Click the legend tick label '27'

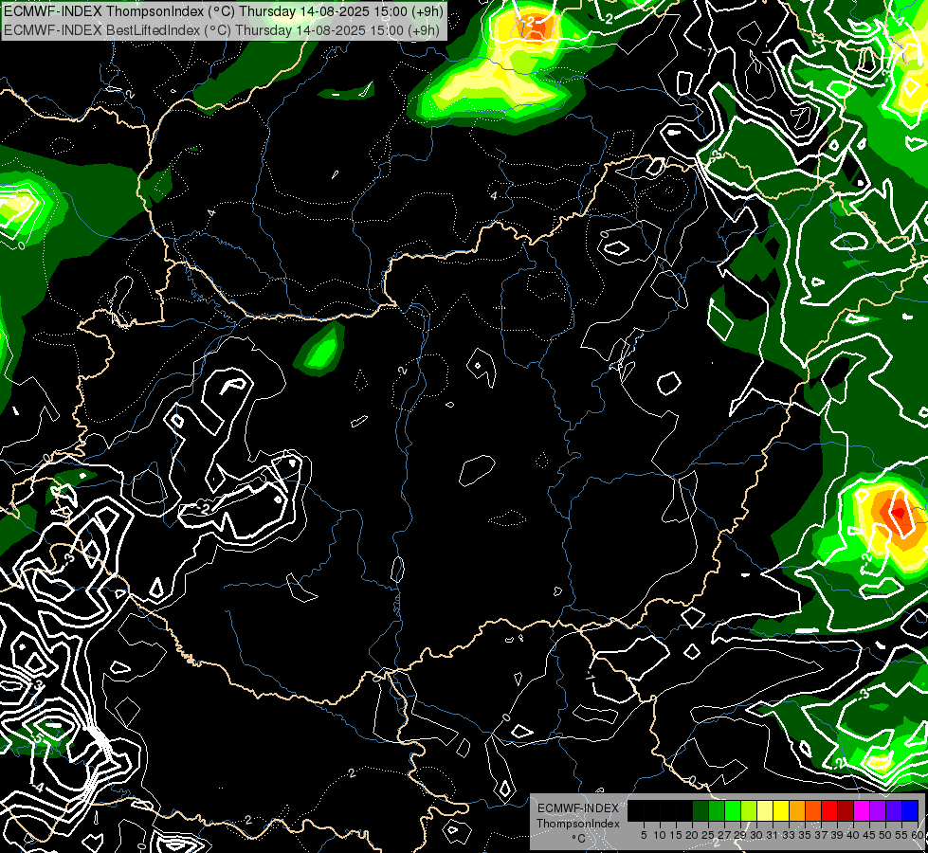click(724, 835)
